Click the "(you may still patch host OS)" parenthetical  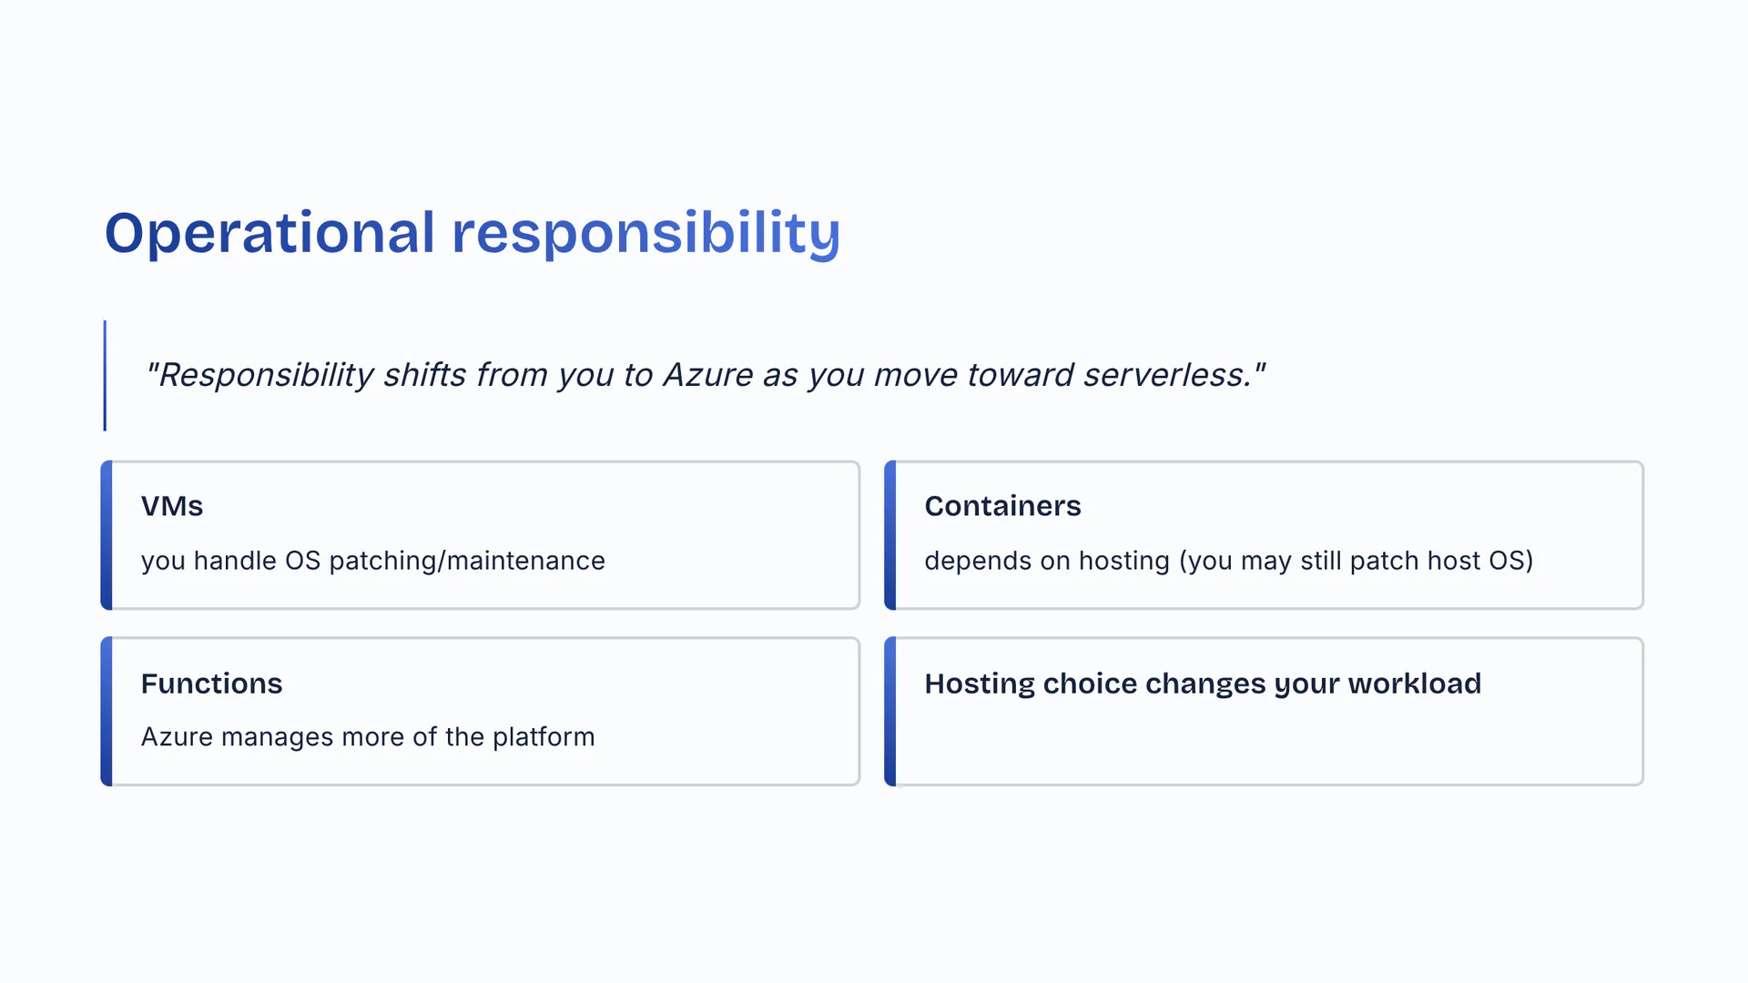tap(1356, 561)
